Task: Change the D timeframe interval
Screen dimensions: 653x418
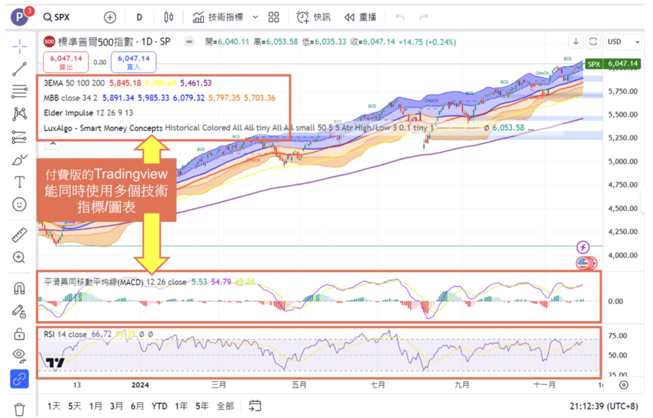Action: pos(139,17)
